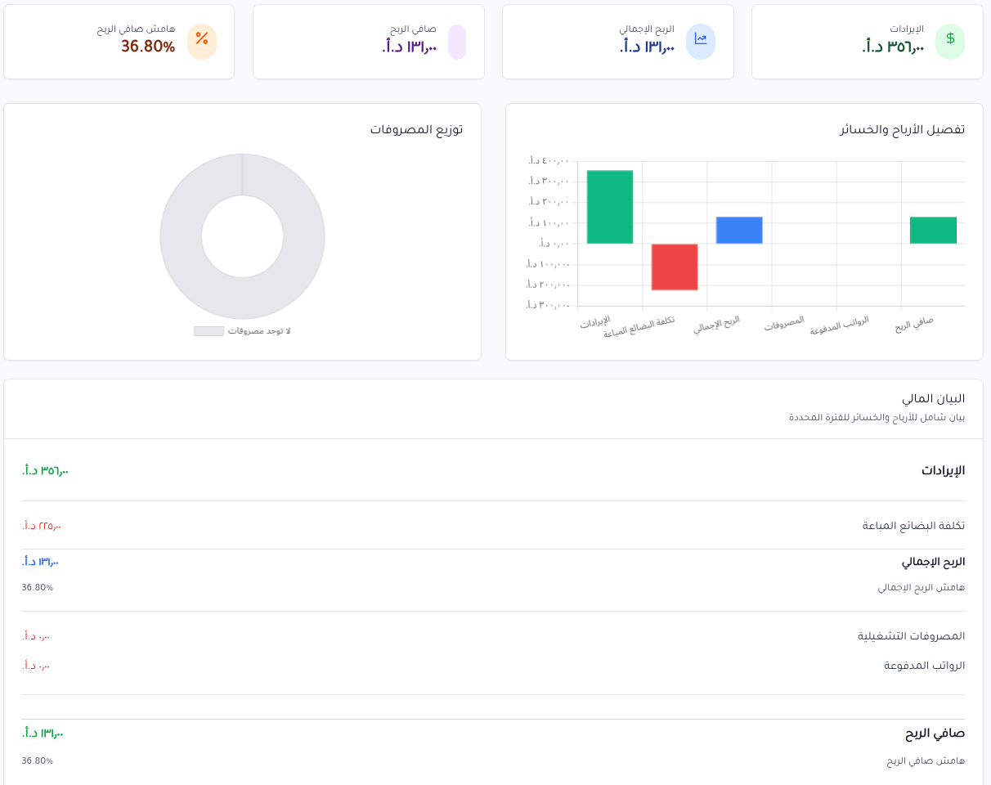Click the المصروفات التشغيلية row label

(911, 636)
